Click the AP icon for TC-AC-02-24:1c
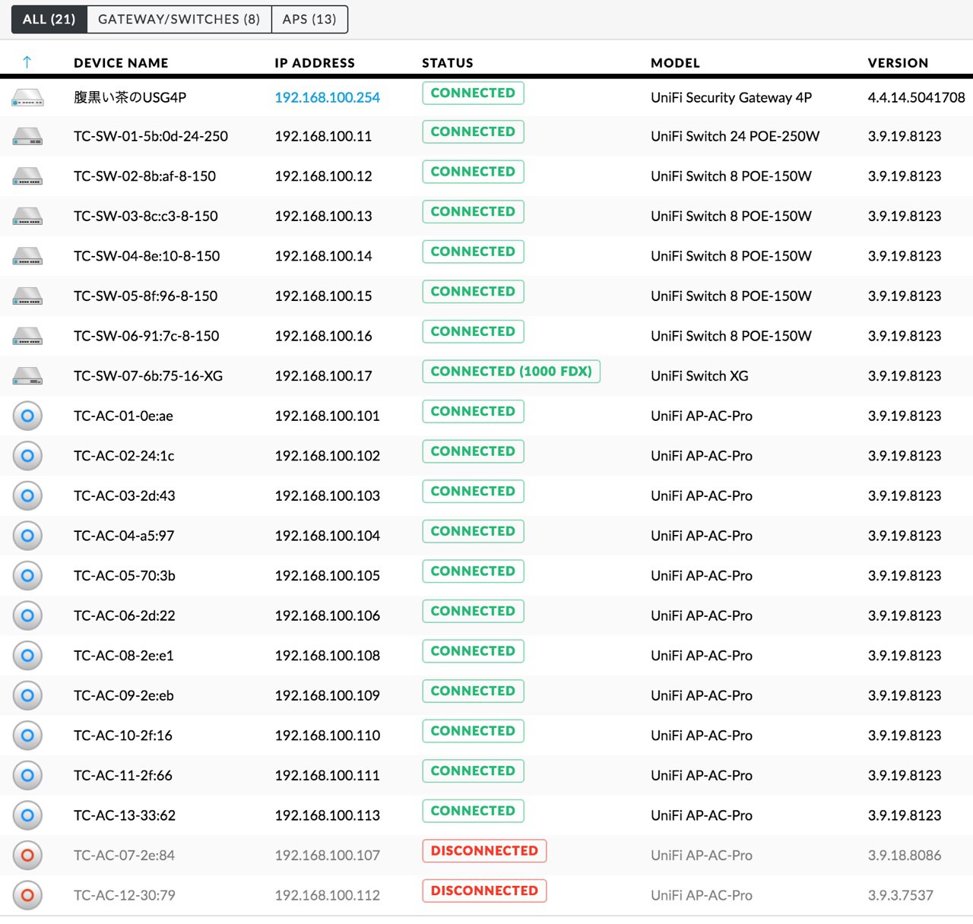973x924 pixels. pyautogui.click(x=27, y=456)
